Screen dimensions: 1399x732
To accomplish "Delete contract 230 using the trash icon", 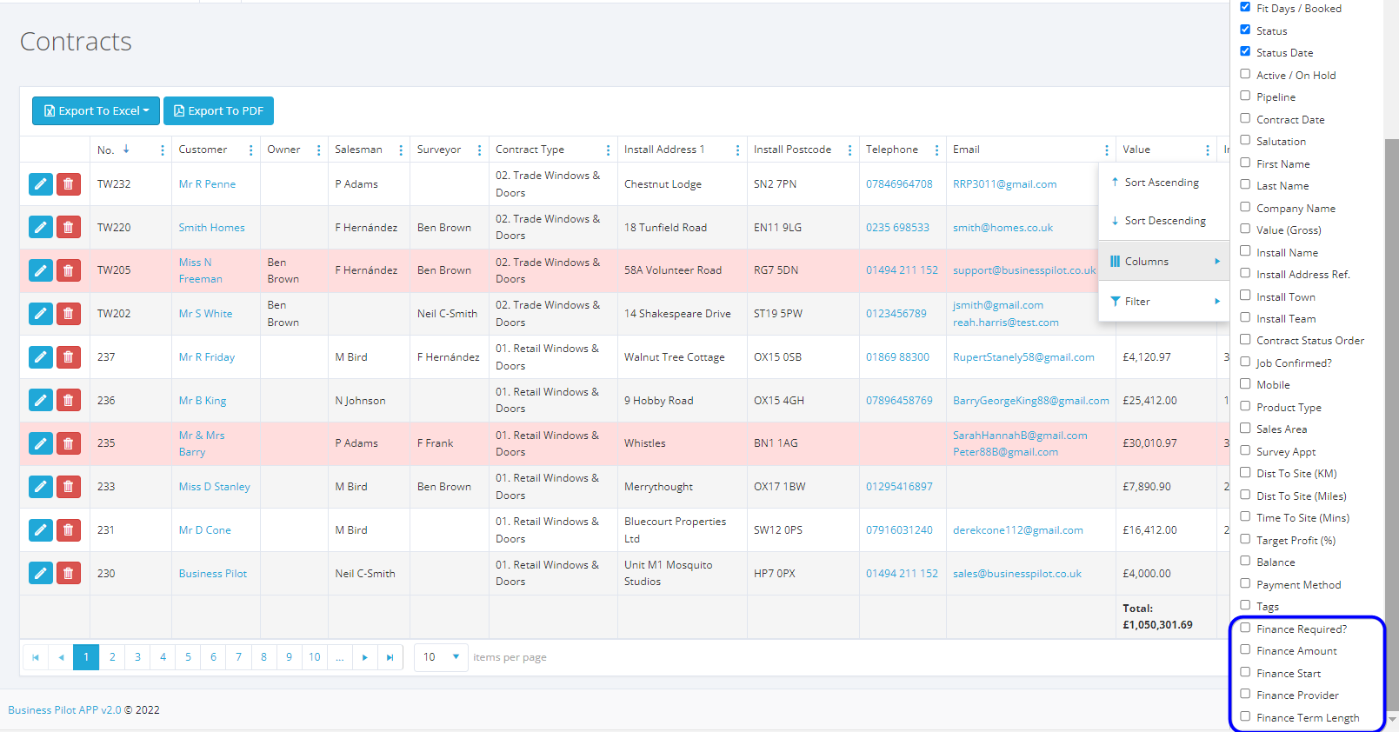I will (x=68, y=574).
